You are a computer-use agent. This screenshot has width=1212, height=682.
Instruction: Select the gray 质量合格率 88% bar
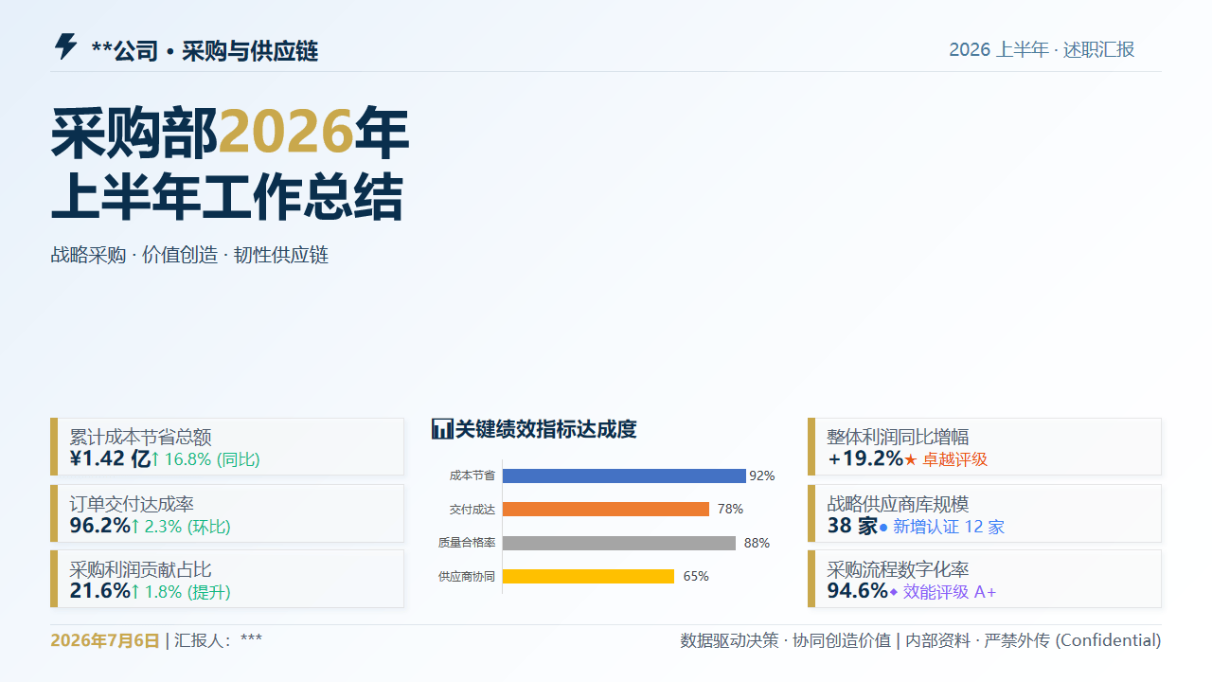(619, 543)
